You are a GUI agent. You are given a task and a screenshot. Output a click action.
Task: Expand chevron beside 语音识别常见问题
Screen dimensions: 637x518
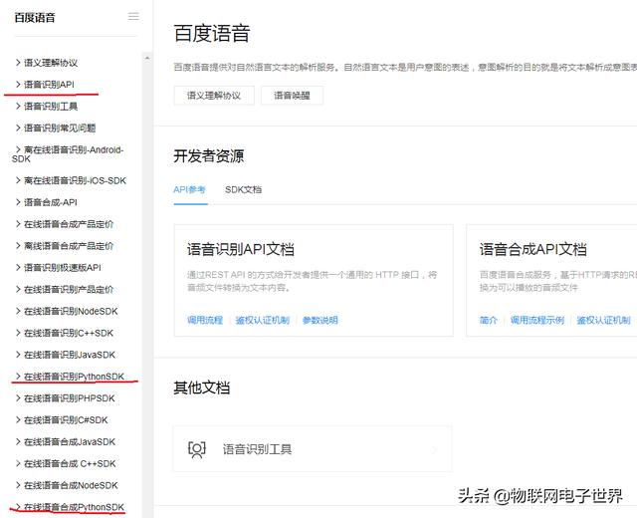(18, 128)
